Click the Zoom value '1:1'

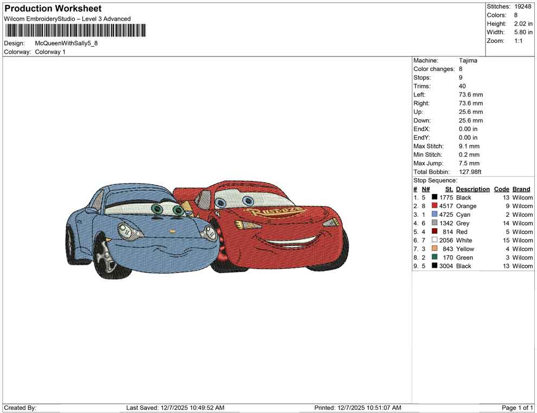point(518,41)
